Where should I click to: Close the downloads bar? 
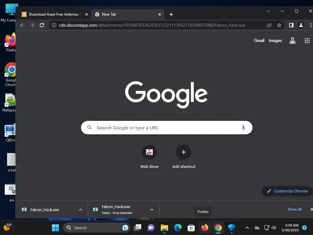click(311, 209)
